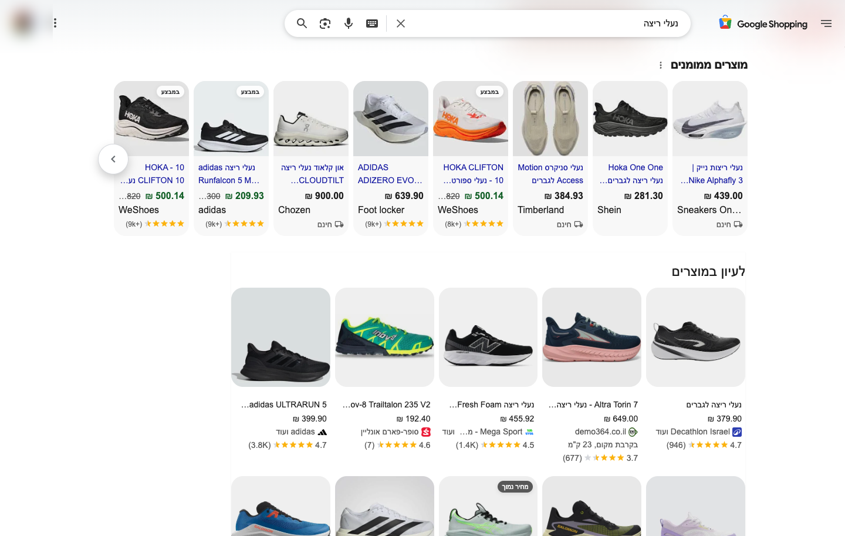The width and height of the screenshot is (845, 536).
Task: Open the orange HOKA Clifton sponsored image
Action: tap(471, 119)
